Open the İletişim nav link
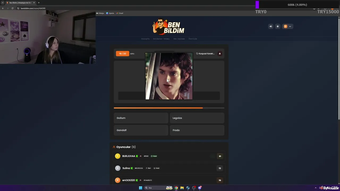The height and width of the screenshot is (191, 340). (x=193, y=39)
